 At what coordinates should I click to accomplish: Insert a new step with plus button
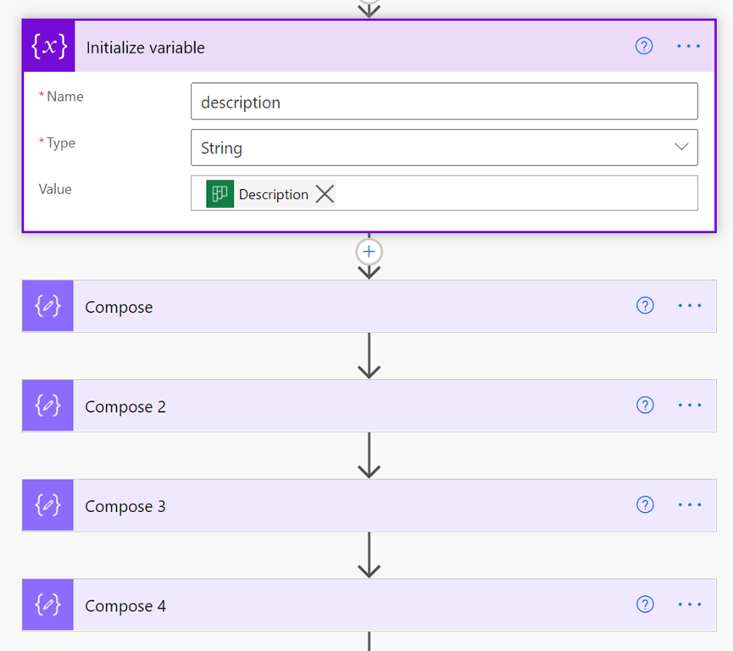[369, 252]
